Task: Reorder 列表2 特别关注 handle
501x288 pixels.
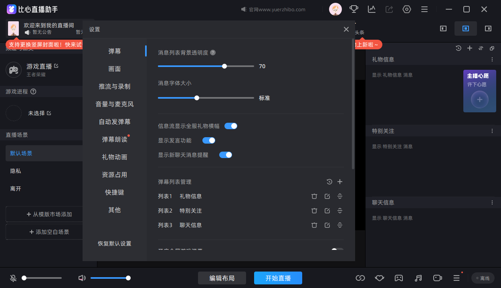Action: pyautogui.click(x=340, y=211)
